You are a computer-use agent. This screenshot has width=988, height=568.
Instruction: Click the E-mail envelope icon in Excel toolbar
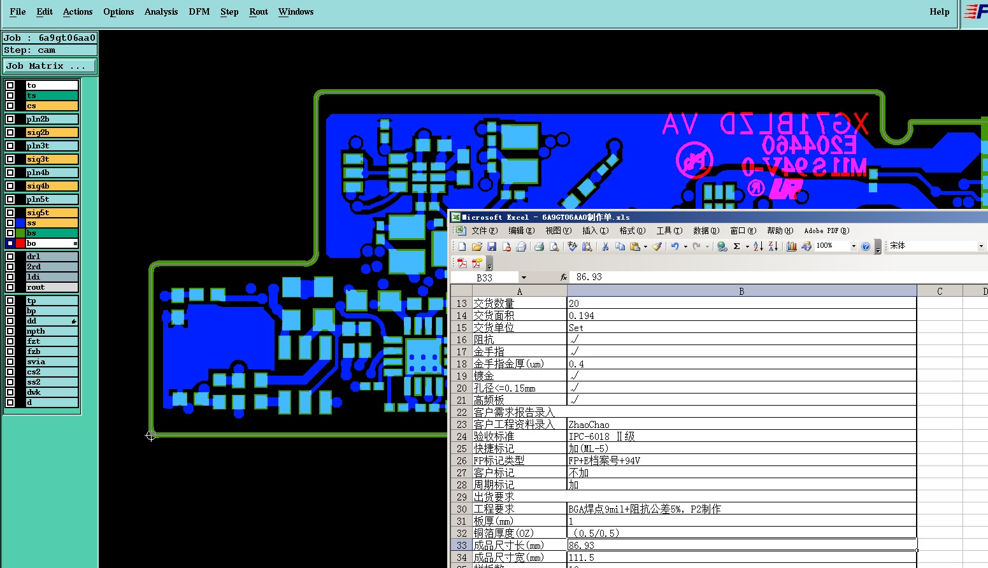(x=521, y=246)
